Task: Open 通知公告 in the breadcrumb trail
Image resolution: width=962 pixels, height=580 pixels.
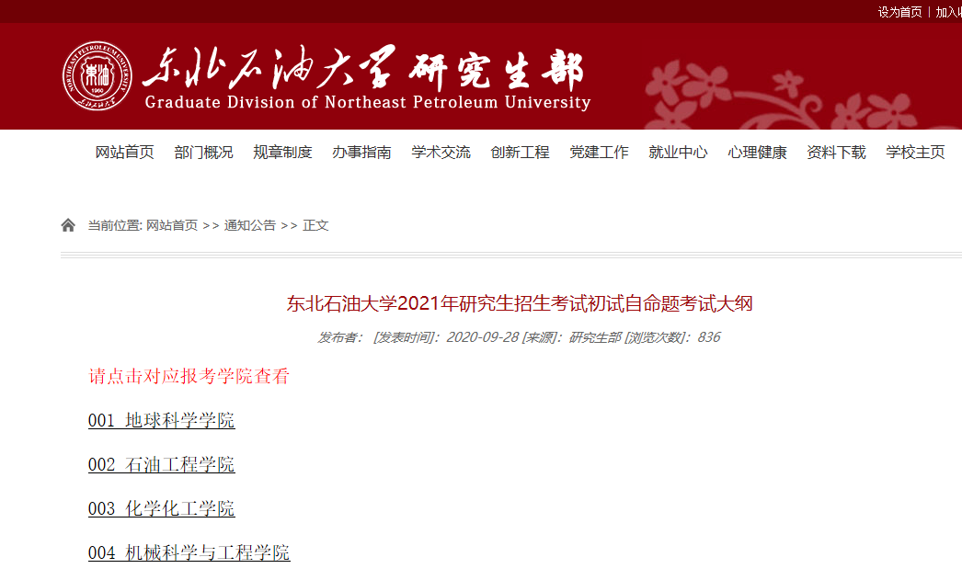Action: point(248,224)
